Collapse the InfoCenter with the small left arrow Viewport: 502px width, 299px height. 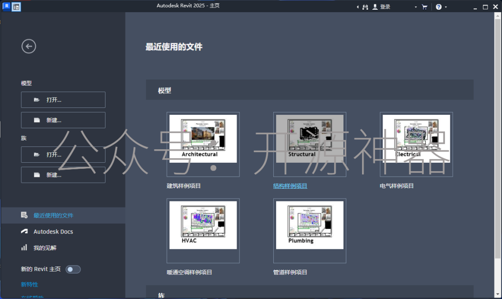[357, 7]
